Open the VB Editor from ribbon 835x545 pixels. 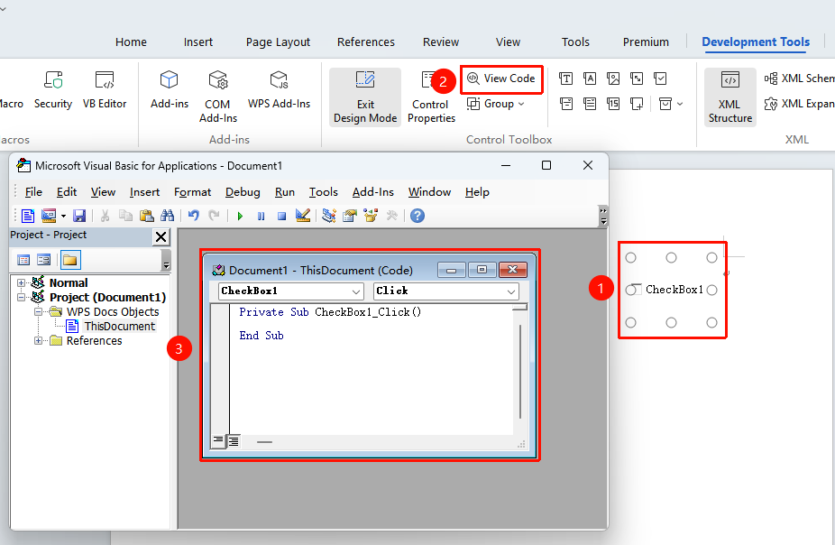pos(105,90)
